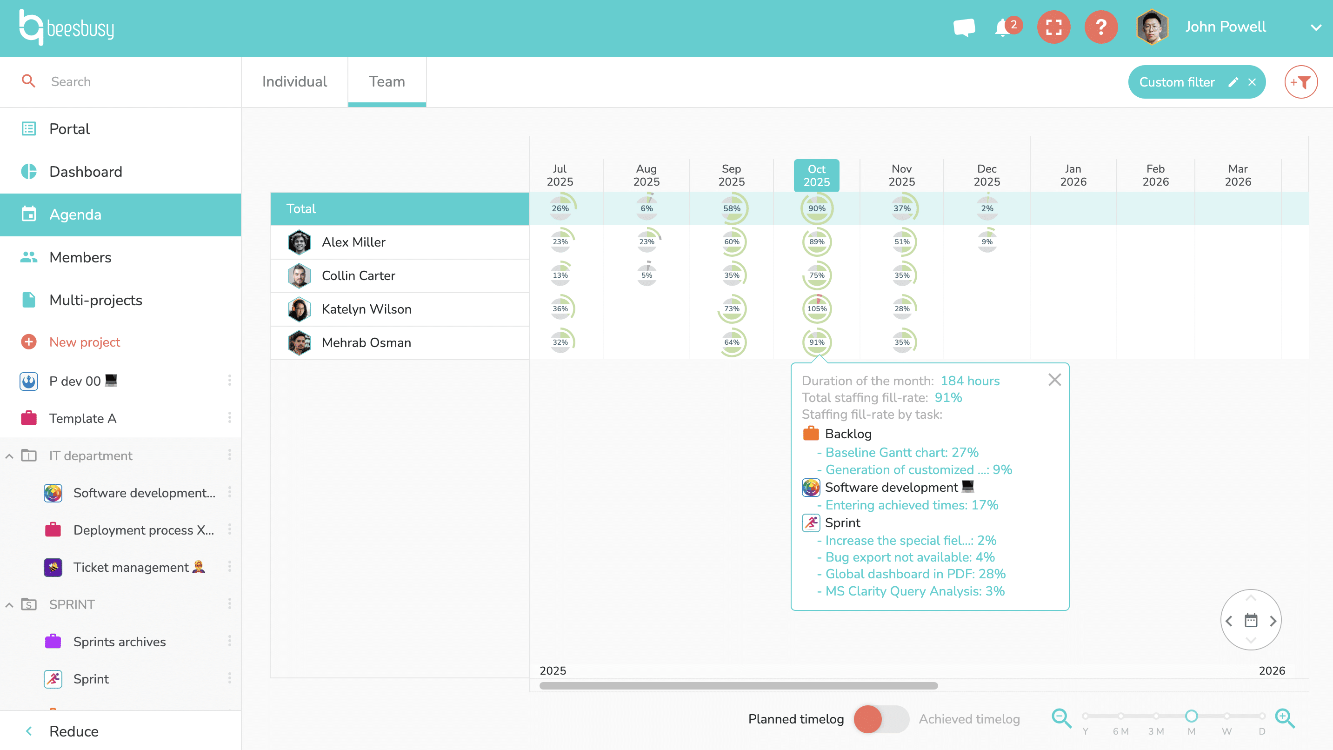
Task: Enter fullscreen mode via the red icon
Action: 1053,27
